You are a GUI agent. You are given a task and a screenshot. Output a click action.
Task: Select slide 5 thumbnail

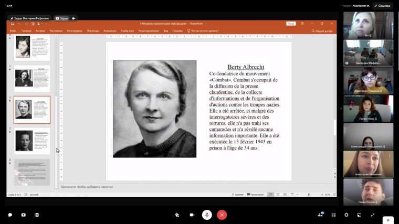[32, 79]
